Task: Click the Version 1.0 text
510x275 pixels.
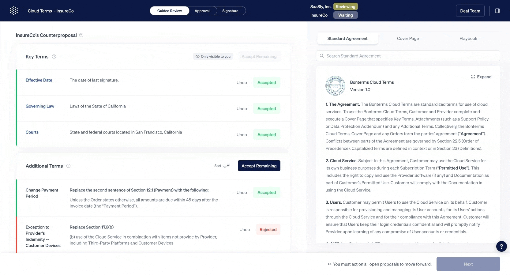Action: point(360,90)
